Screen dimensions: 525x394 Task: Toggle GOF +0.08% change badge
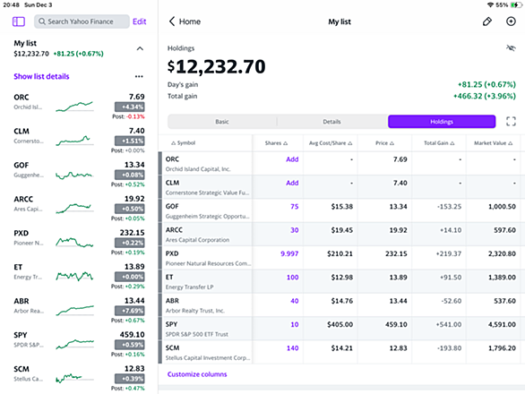point(130,175)
